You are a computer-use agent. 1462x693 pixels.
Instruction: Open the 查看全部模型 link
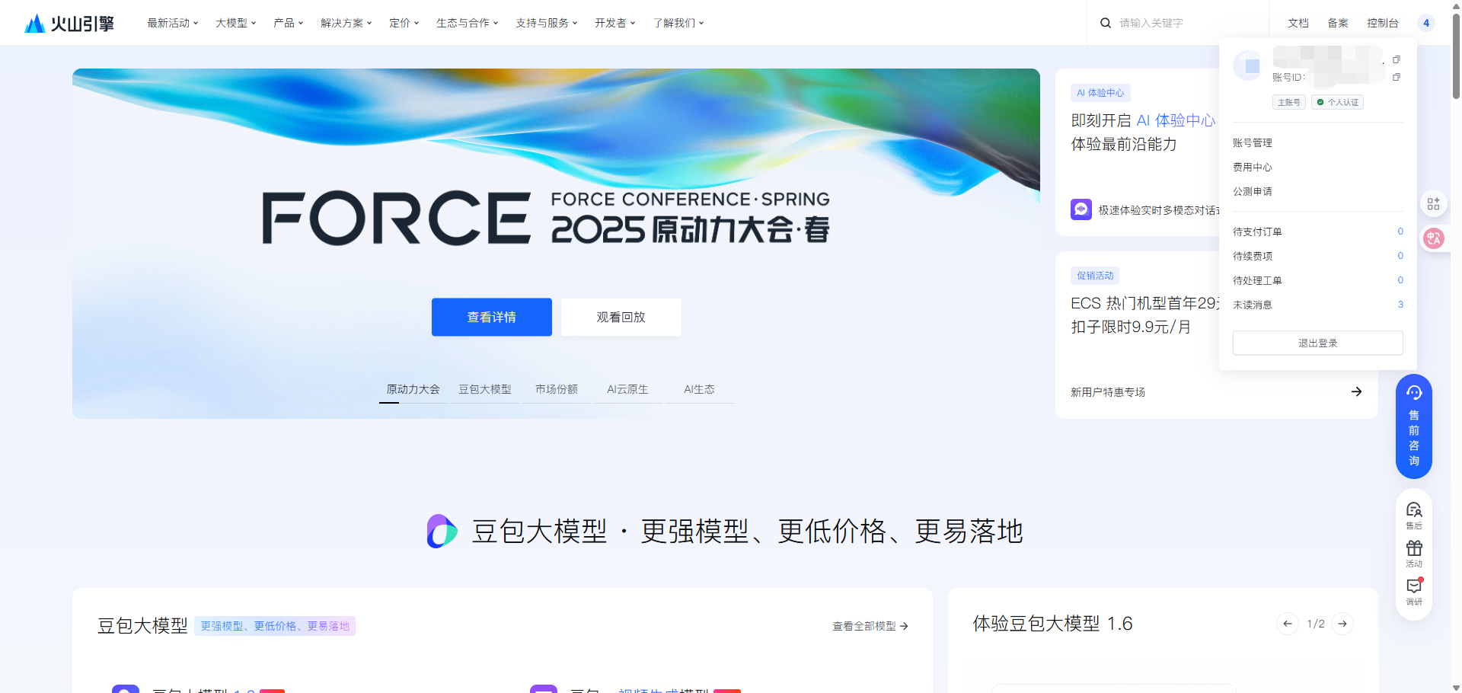[870, 626]
